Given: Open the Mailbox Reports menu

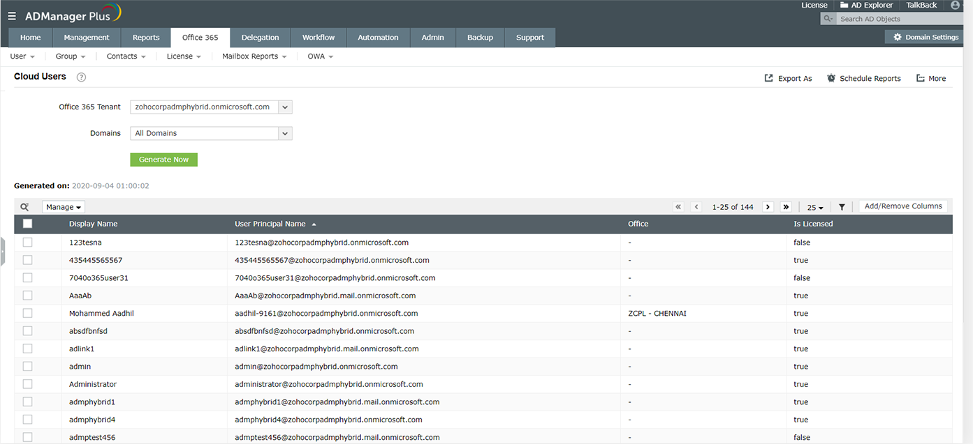Looking at the screenshot, I should click(254, 56).
